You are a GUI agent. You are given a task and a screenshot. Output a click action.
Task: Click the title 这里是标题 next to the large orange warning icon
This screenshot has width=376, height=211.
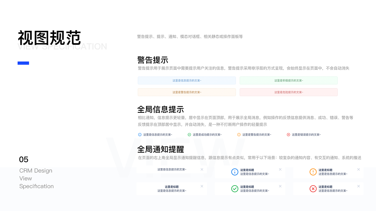325,170
